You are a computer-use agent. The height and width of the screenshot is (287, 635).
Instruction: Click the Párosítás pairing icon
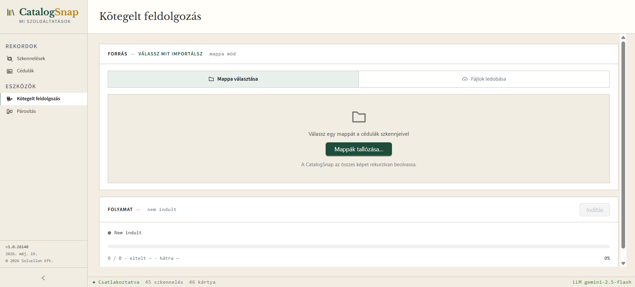tap(10, 111)
